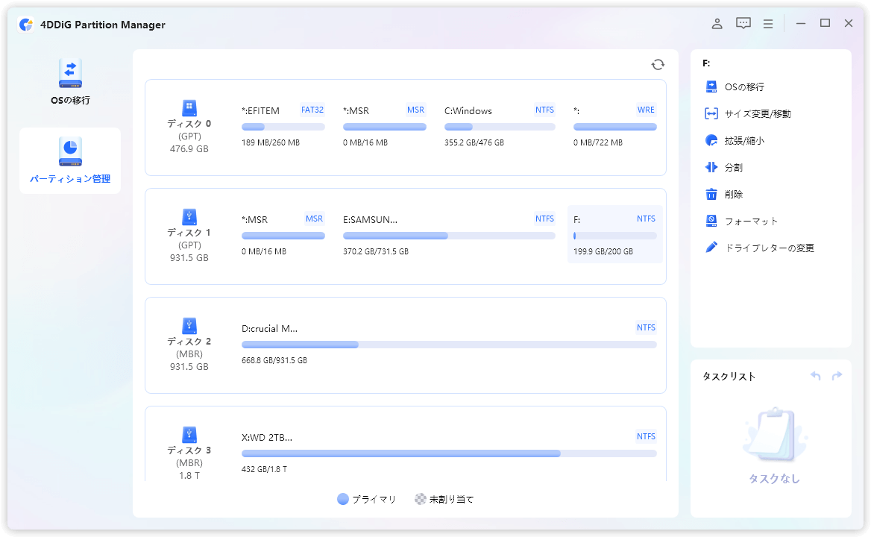Click the WRE recovery partition label

click(646, 110)
